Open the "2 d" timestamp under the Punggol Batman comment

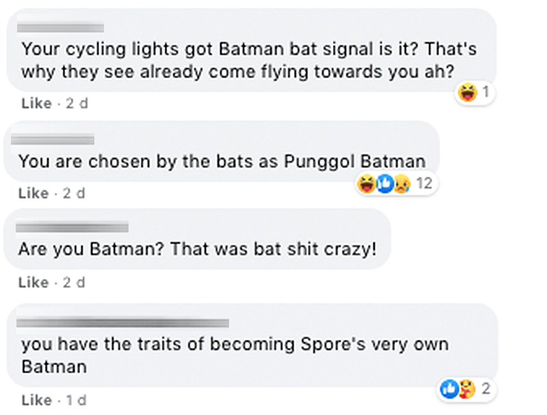[x=74, y=193]
